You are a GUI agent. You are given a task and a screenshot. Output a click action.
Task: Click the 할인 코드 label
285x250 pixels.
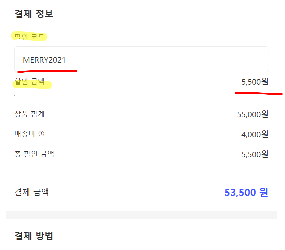coord(29,37)
